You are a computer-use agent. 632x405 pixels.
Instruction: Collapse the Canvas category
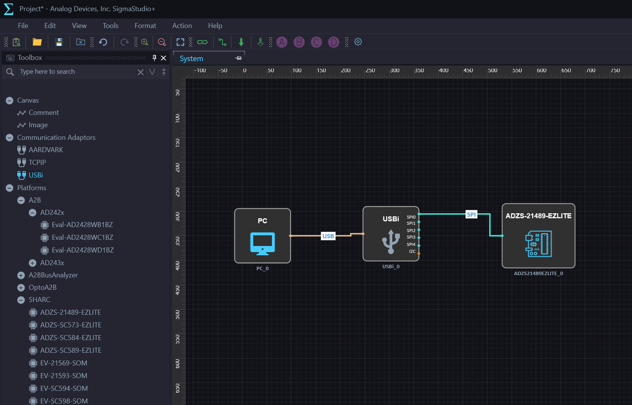(10, 101)
